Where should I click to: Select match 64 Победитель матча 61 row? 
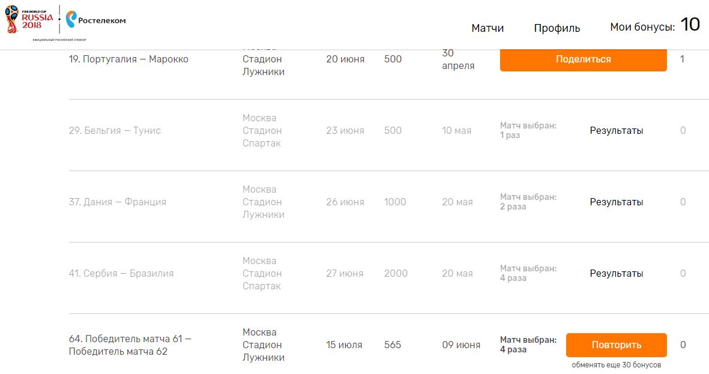coord(130,345)
